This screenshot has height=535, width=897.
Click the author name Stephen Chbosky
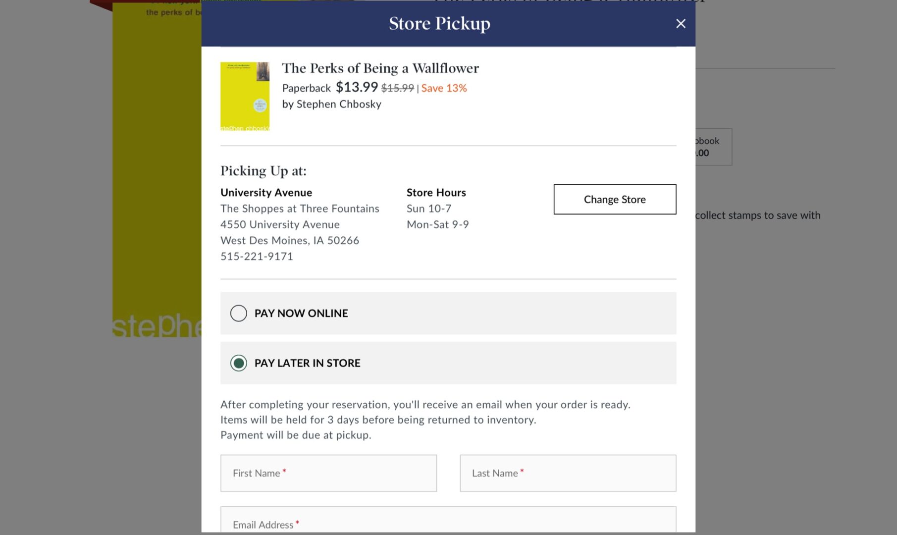(339, 104)
